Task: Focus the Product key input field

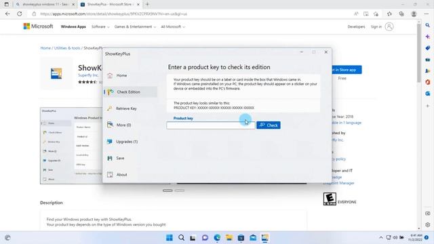Action: click(x=211, y=125)
